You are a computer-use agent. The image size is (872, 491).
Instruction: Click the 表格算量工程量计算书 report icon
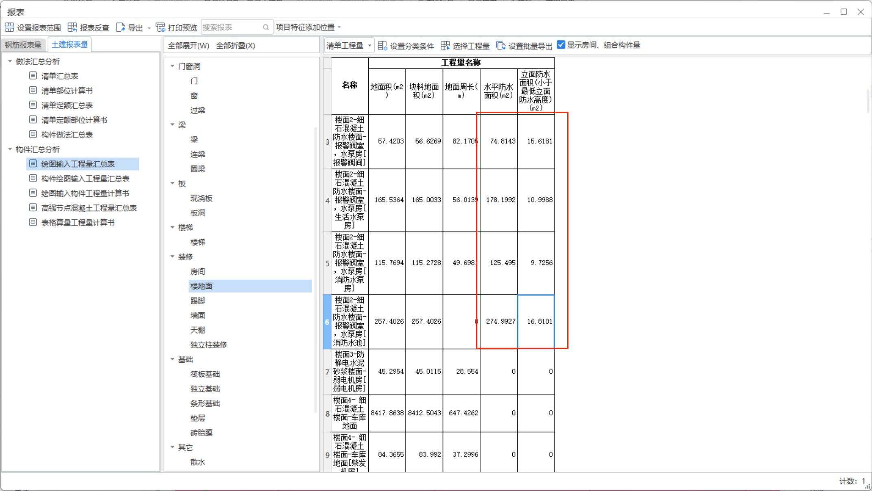[x=33, y=222]
